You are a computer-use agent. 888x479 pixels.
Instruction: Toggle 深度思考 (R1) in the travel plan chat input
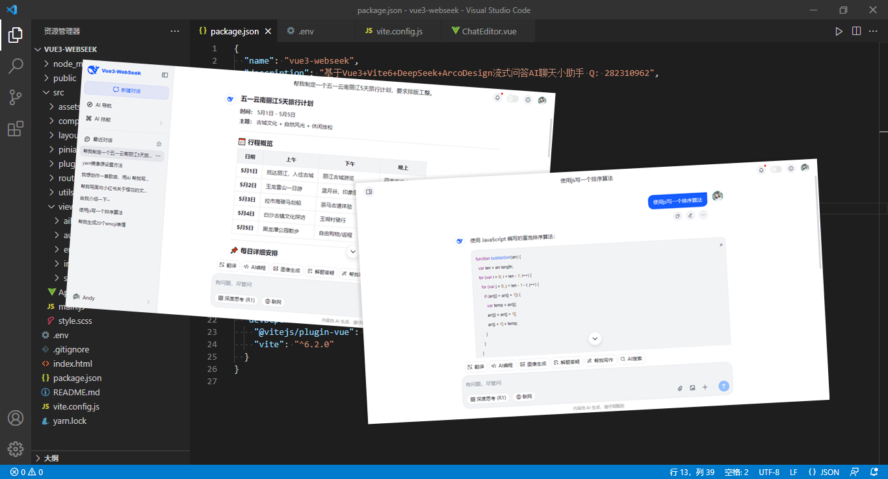coord(235,299)
